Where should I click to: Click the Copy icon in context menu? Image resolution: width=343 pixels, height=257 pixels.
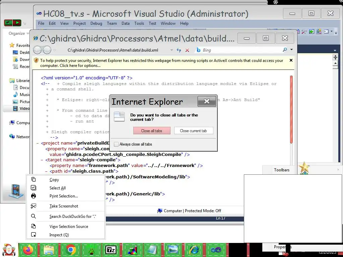tap(33, 179)
